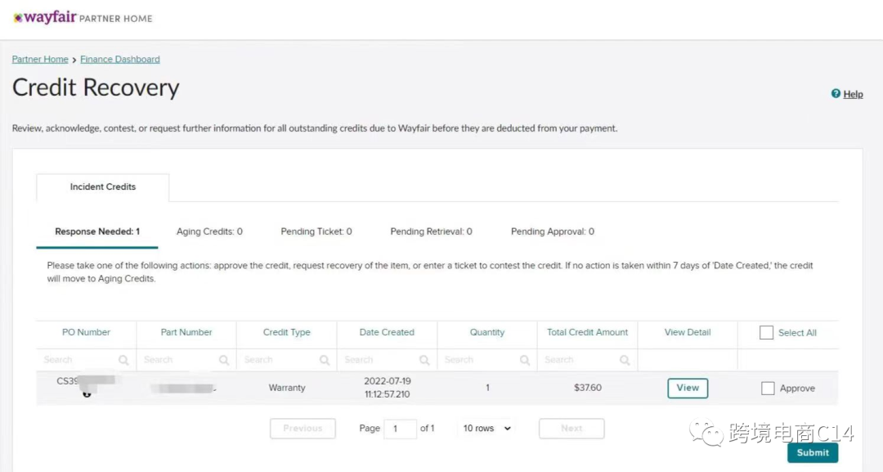The width and height of the screenshot is (883, 472).
Task: Go to Partner Home via breadcrumb link
Action: pyautogui.click(x=40, y=60)
